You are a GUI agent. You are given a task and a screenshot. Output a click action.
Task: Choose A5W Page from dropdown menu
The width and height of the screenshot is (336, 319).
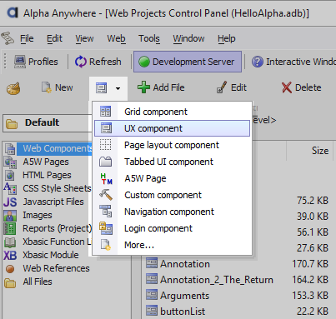point(172,178)
